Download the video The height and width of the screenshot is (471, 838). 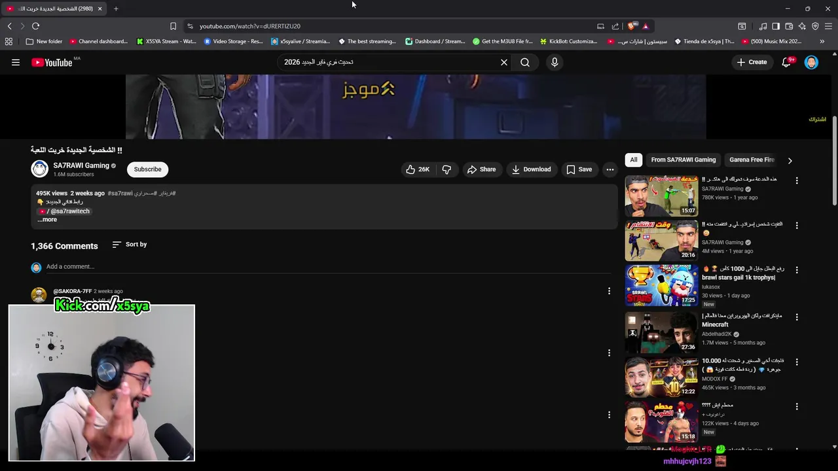(x=531, y=169)
